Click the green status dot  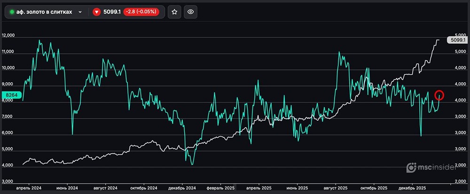pos(12,12)
